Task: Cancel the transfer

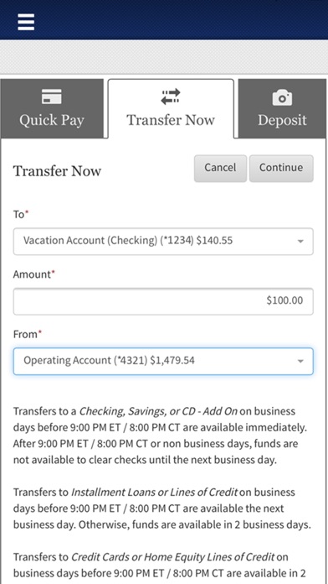Action: point(220,169)
